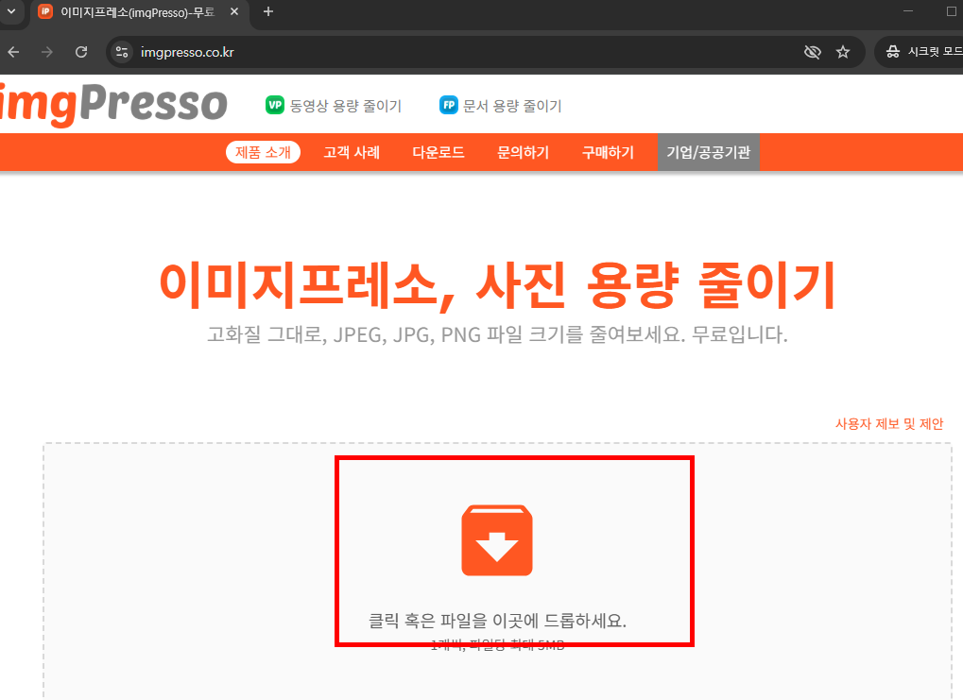
Task: Click the browser reload icon
Action: point(81,52)
